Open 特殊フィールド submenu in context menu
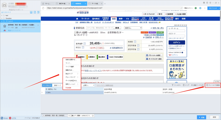 coord(72,84)
